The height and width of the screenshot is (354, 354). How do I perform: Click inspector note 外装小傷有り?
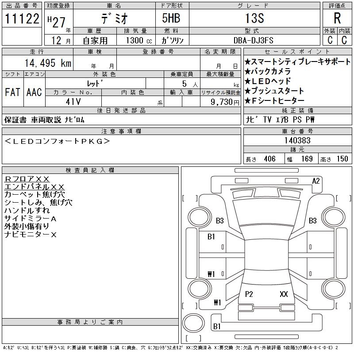27,227
